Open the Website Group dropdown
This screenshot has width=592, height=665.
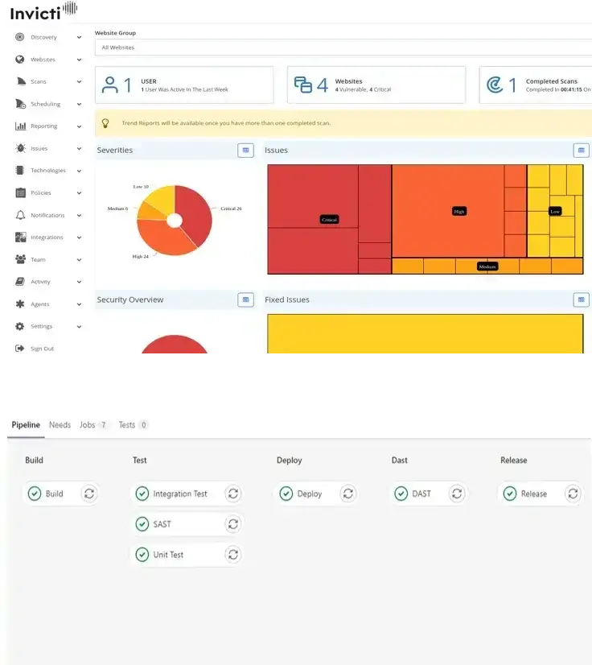342,47
